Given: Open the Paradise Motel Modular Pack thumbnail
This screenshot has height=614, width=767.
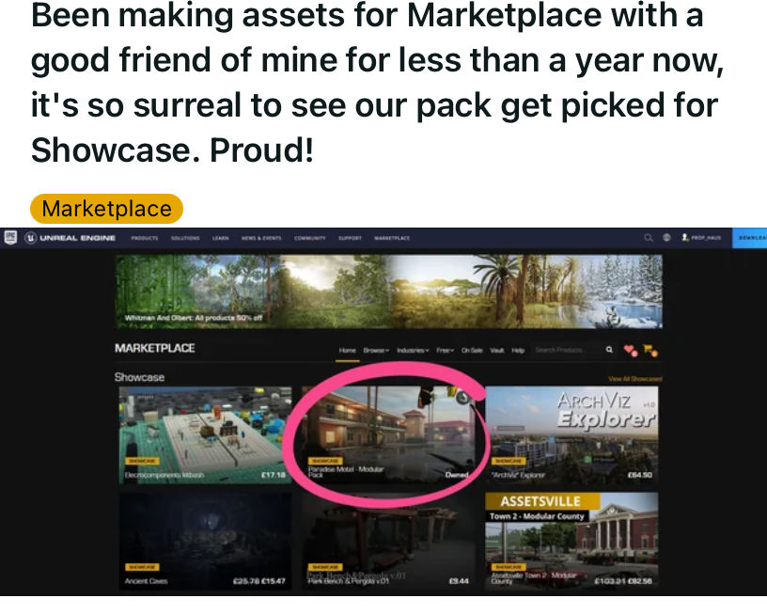Looking at the screenshot, I should pos(388,434).
